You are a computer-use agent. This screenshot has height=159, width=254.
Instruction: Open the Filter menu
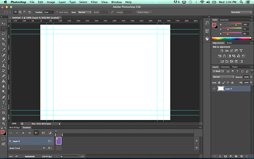(x=94, y=2)
